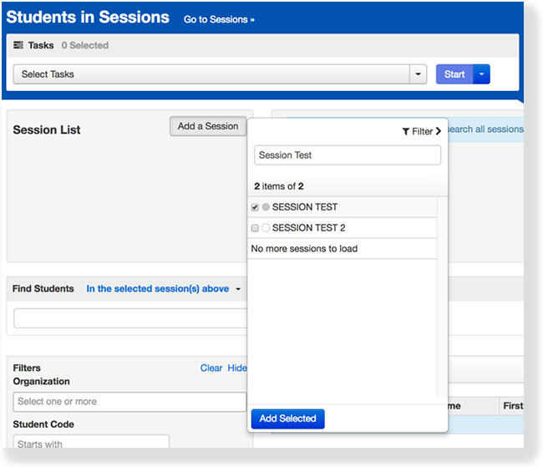Screen dimensions: 543x467
Task: Check the SESSION TEST 2 checkbox
Action: pyautogui.click(x=256, y=228)
